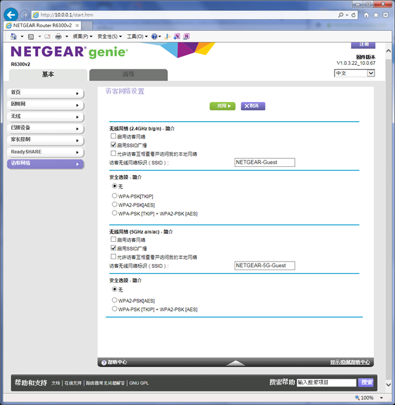Click the messenger icon beside the help icon
The width and height of the screenshot is (395, 405).
pyautogui.click(x=167, y=36)
